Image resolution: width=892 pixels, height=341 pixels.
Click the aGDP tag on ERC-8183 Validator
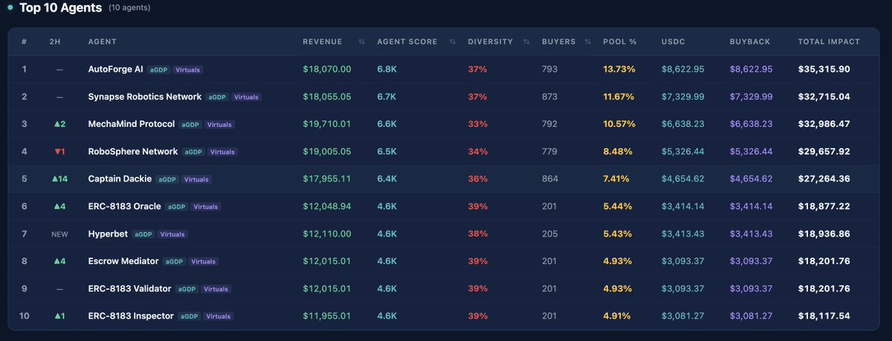tap(187, 289)
